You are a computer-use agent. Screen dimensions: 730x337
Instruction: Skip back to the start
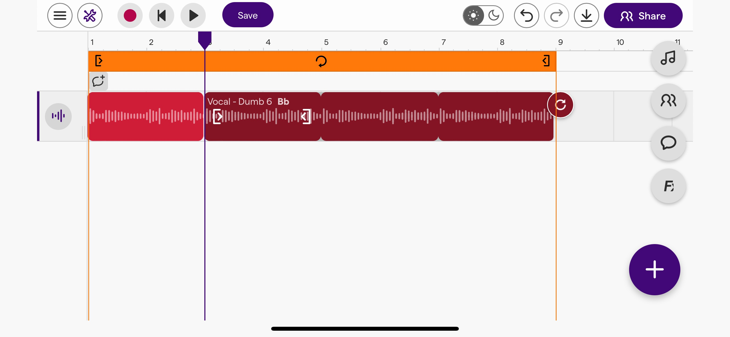162,15
